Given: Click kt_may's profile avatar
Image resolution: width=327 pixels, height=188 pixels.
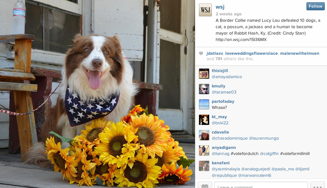Looking at the screenshot, I should click(x=204, y=120).
